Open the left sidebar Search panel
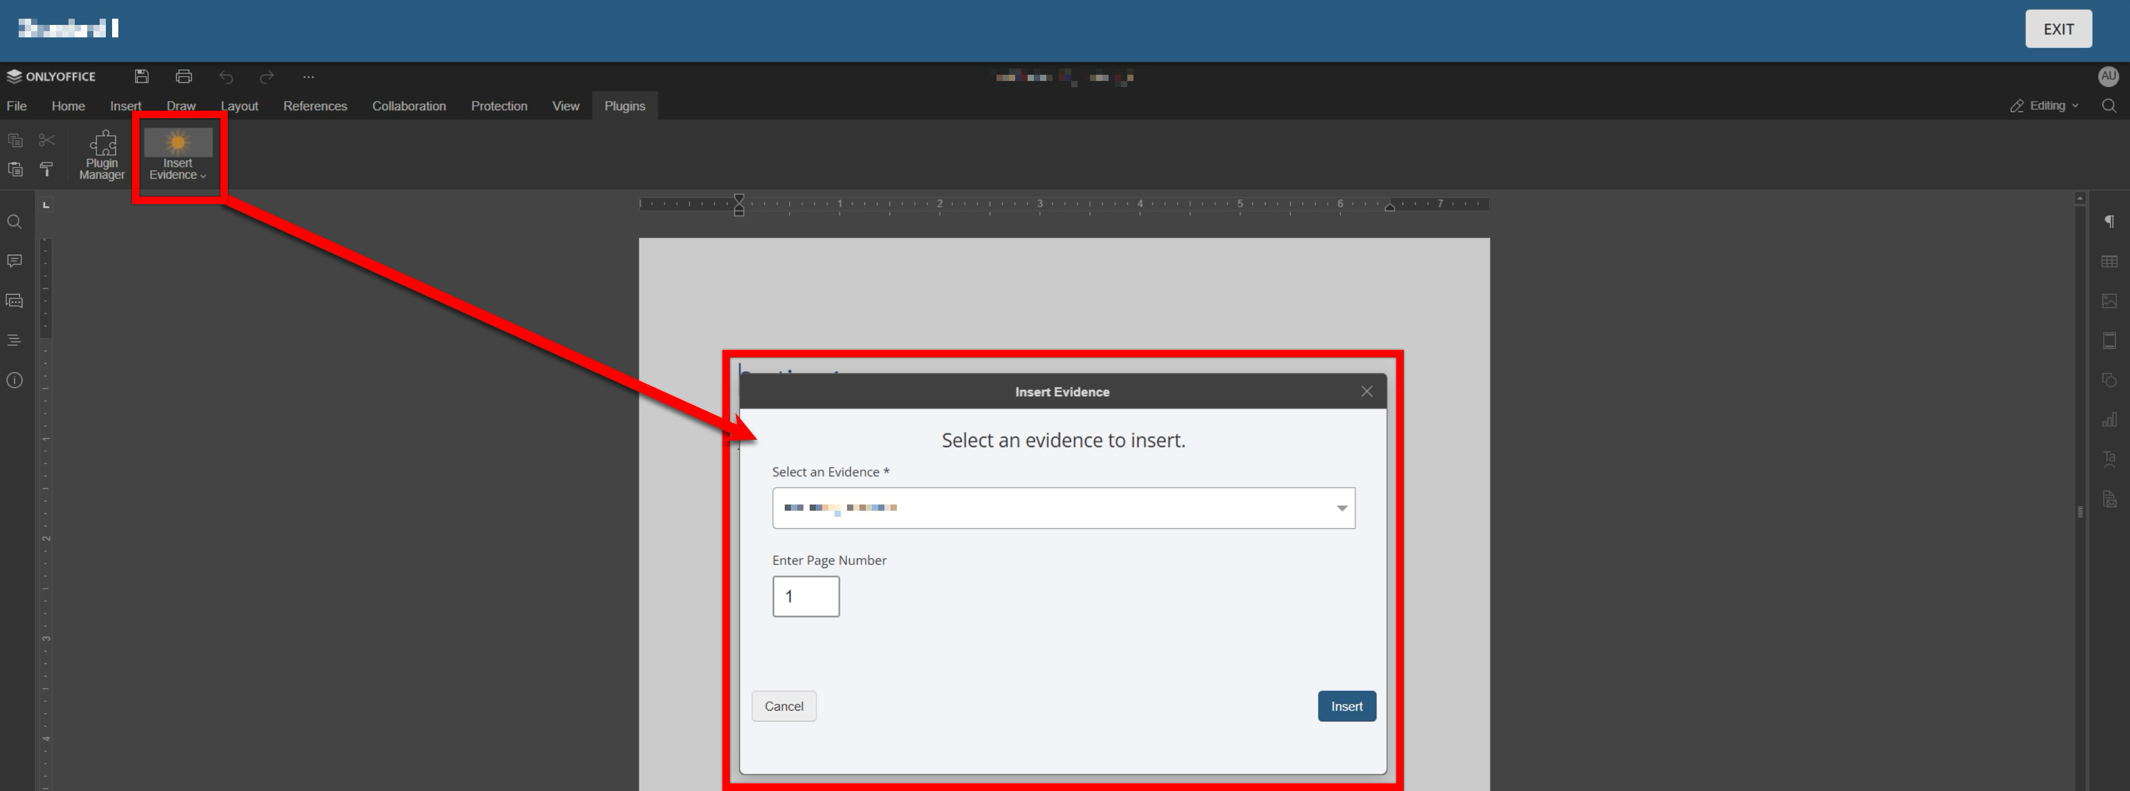Screen dimensions: 2130x791 (14, 222)
